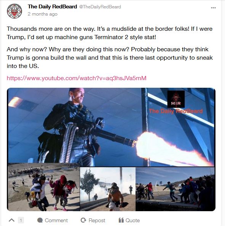Click the Repost label
Screen dimensions: 225x226
click(x=97, y=220)
